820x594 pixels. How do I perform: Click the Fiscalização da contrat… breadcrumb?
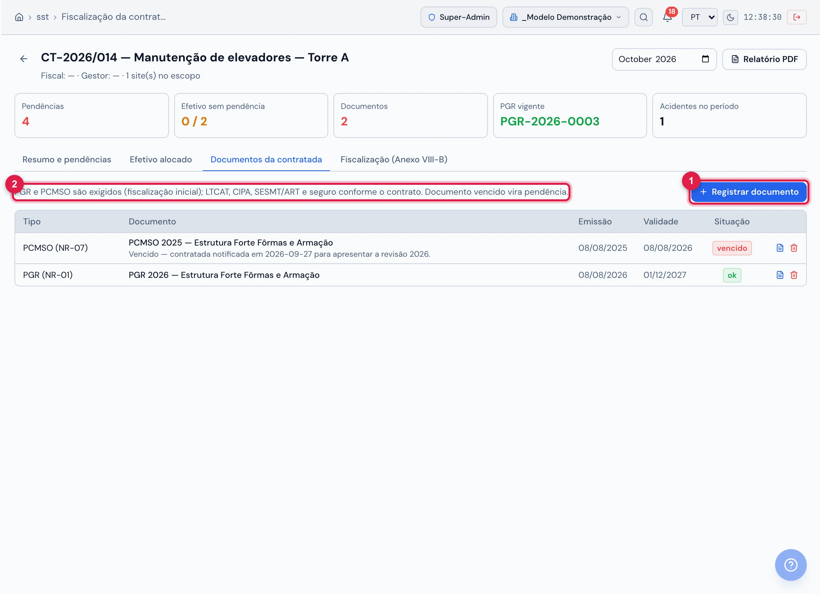pos(114,17)
